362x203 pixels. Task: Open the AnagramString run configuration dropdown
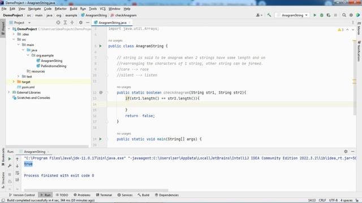tap(292, 15)
